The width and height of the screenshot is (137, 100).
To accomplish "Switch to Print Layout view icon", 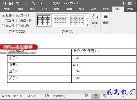I will pos(96,96).
